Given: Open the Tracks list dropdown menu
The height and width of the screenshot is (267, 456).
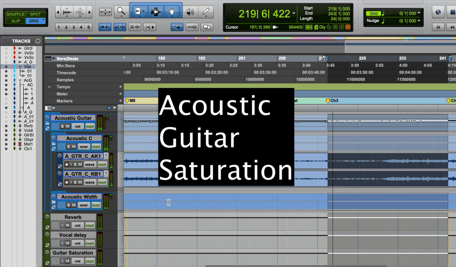Looking at the screenshot, I should tap(38, 41).
